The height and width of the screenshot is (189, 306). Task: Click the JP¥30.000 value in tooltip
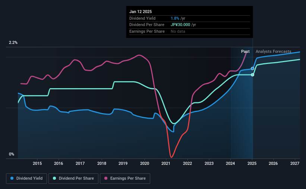[x=180, y=25]
